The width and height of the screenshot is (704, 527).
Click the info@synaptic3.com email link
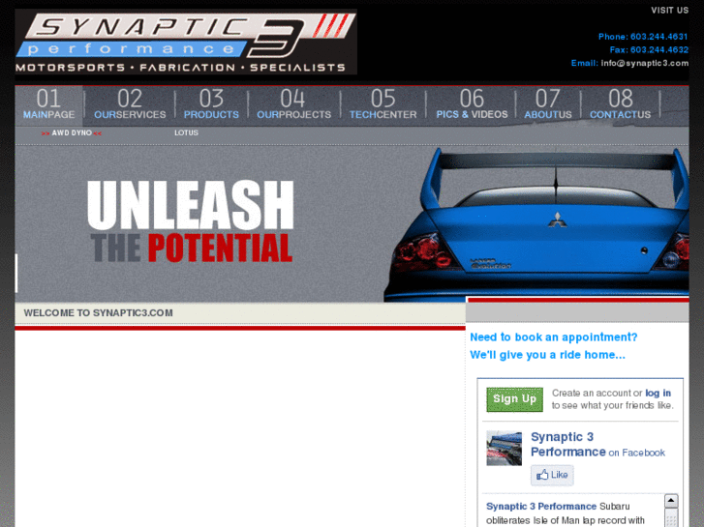tap(645, 63)
